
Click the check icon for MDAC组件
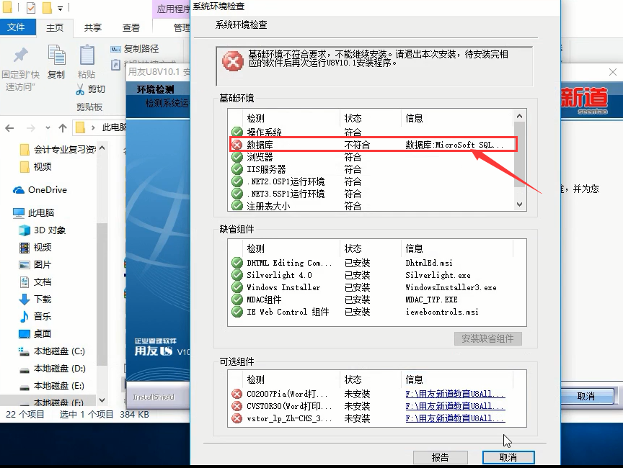point(237,300)
